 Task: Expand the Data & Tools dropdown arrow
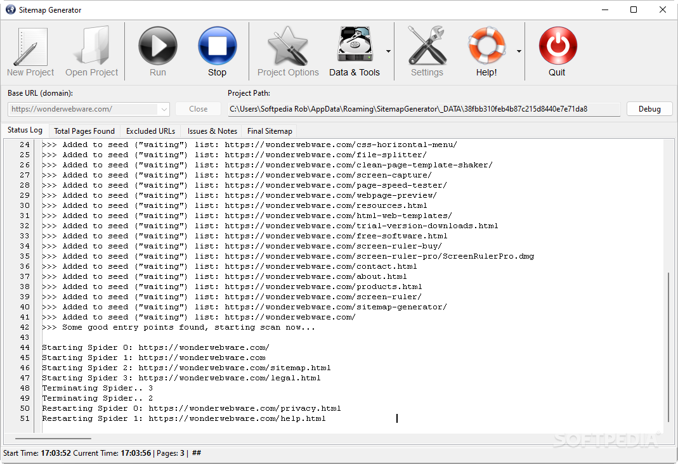point(388,51)
